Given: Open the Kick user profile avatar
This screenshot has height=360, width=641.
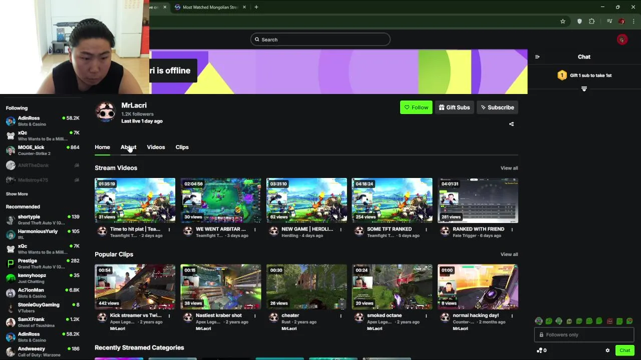Looking at the screenshot, I should click(x=622, y=39).
